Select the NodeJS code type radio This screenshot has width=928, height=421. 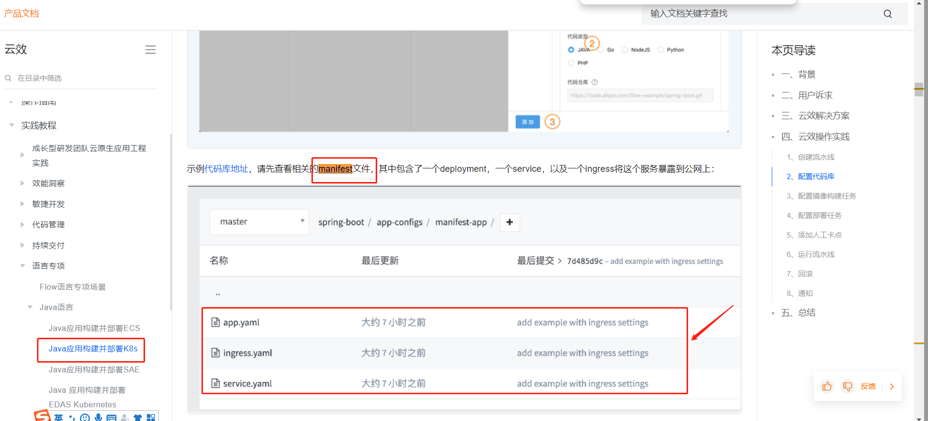pos(625,50)
